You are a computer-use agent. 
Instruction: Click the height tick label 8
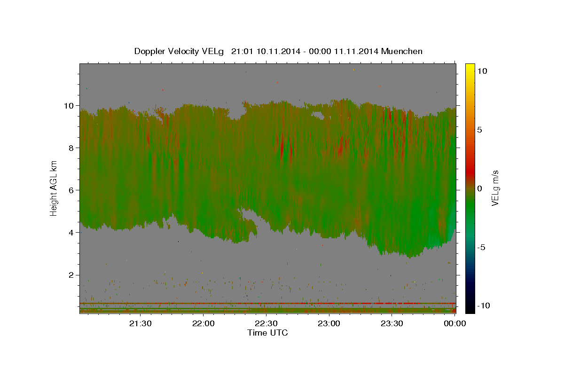coord(72,148)
